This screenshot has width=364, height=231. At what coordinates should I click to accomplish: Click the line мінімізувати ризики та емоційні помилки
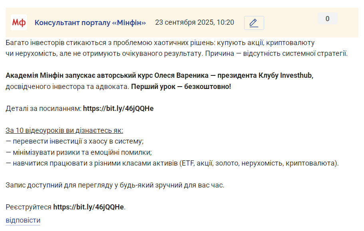click(79, 152)
